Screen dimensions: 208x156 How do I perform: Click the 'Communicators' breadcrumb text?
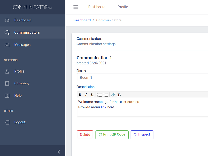tap(109, 20)
